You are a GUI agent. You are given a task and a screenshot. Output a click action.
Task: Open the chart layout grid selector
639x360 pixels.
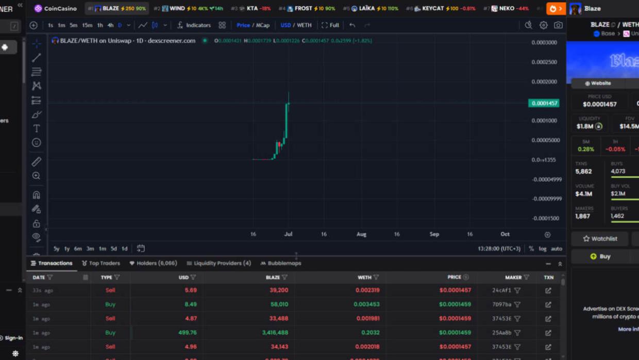222,25
